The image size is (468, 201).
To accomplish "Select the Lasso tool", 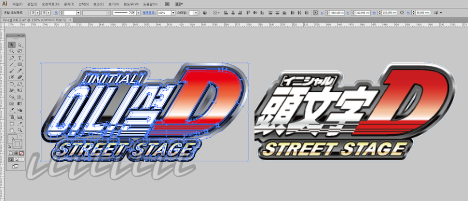I will tap(20, 51).
